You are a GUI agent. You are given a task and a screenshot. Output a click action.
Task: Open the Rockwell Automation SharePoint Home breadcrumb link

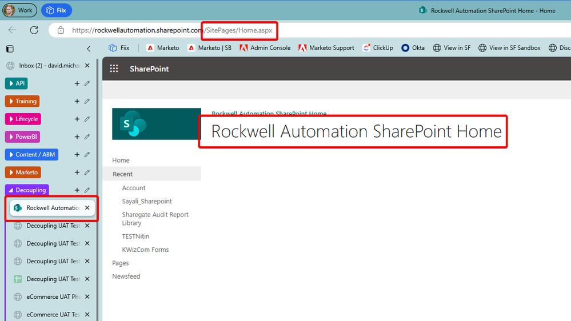[x=269, y=114]
